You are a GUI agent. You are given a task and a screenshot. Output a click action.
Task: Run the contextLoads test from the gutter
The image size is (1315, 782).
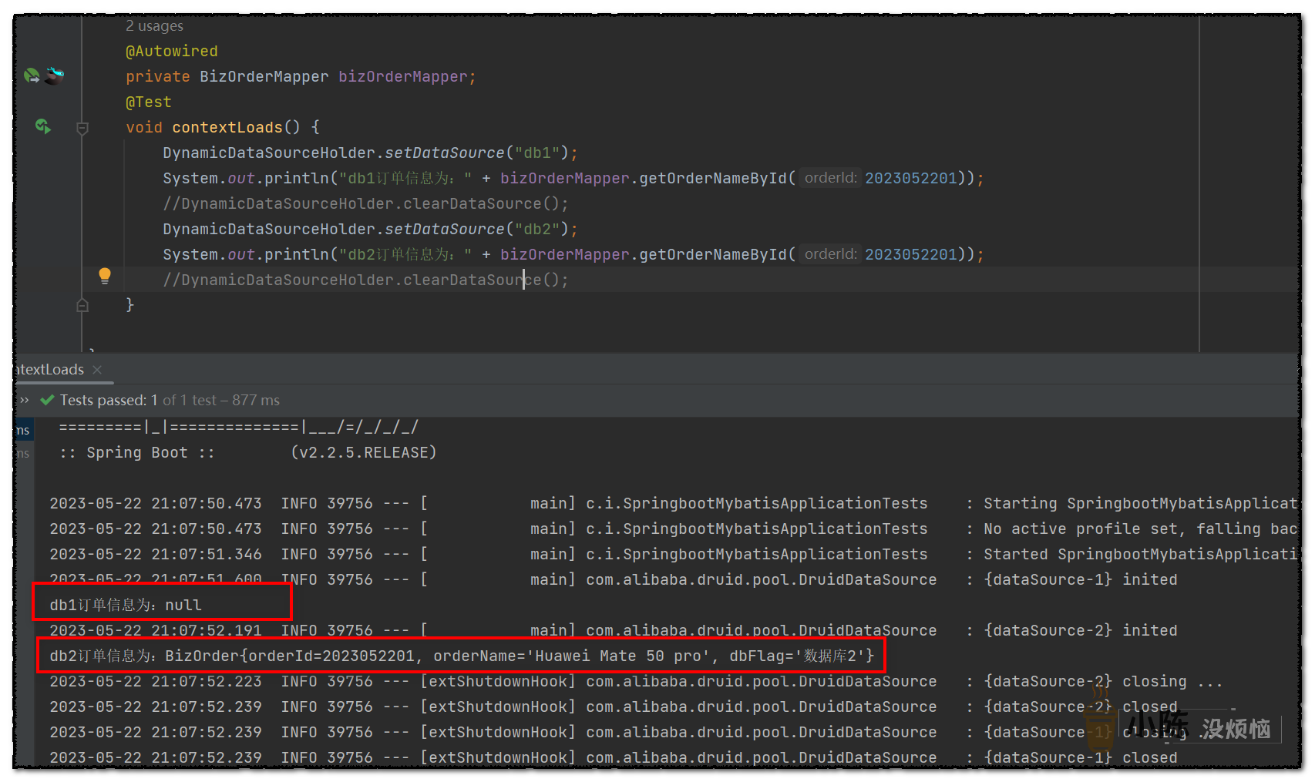tap(43, 126)
